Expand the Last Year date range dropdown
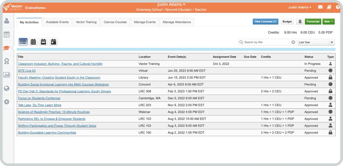 (316, 42)
